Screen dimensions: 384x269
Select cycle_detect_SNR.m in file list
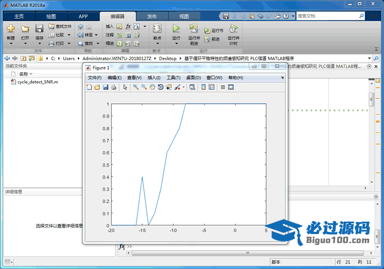pyautogui.click(x=34, y=82)
